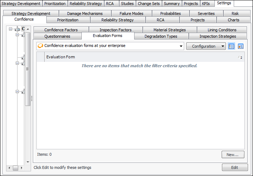
Task: Open the Studies tab
Action: point(127,4)
